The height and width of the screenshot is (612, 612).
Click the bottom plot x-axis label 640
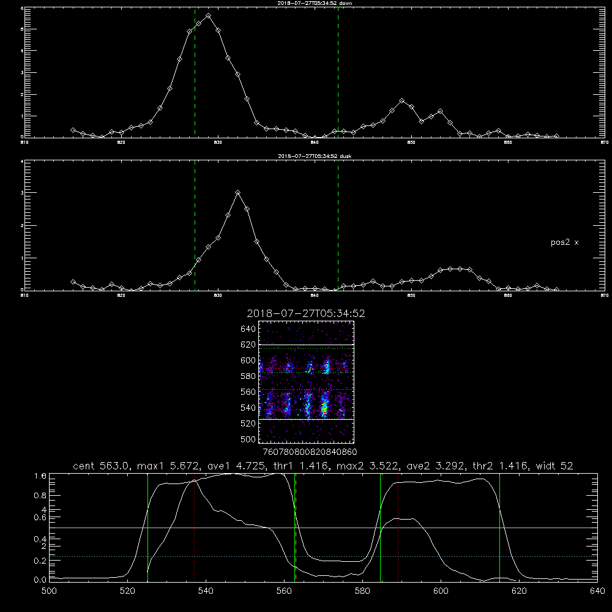pos(597,591)
